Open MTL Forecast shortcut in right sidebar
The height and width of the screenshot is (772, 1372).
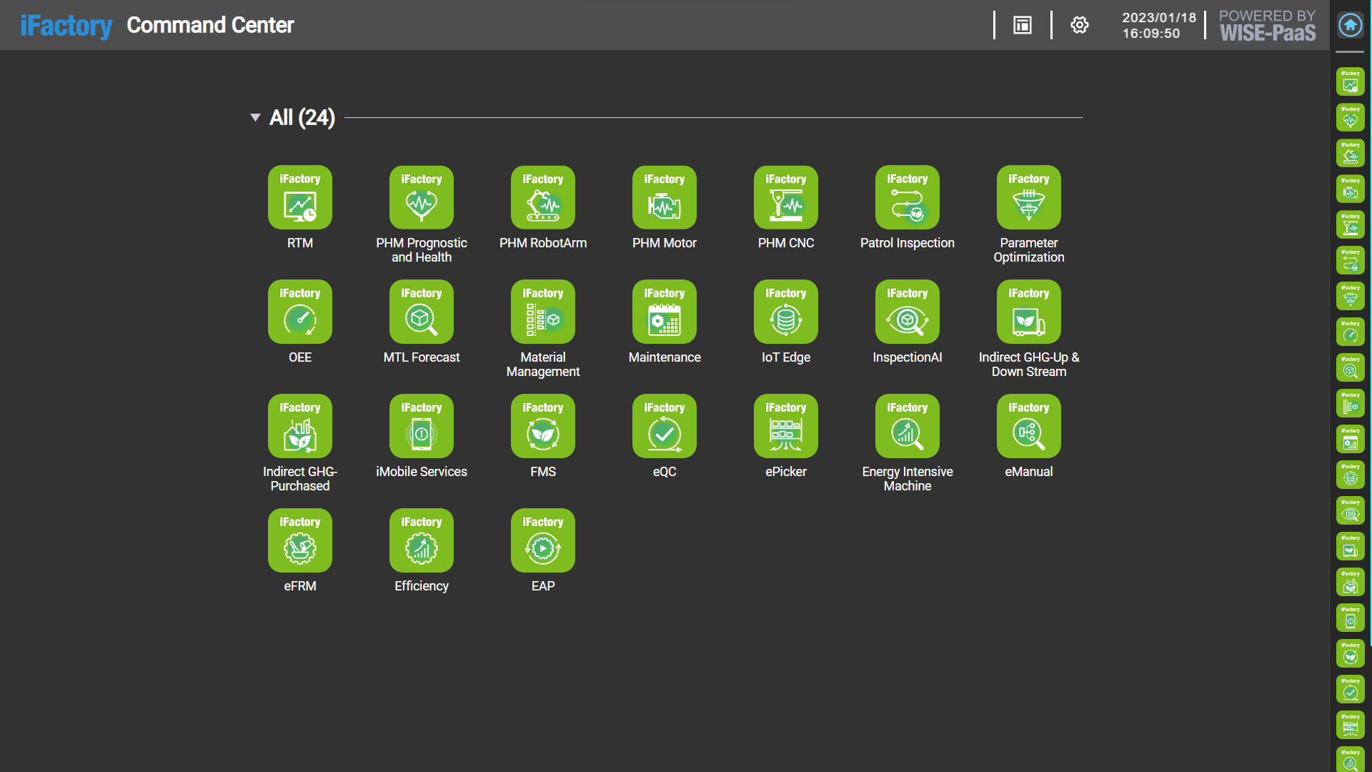click(1351, 367)
